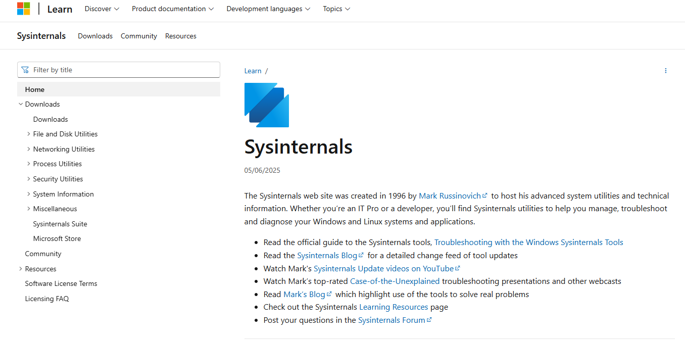Click the Microsoft logo
685x340 pixels.
(23, 9)
